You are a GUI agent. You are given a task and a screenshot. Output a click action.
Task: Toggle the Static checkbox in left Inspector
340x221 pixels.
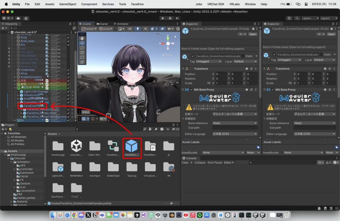243,56
